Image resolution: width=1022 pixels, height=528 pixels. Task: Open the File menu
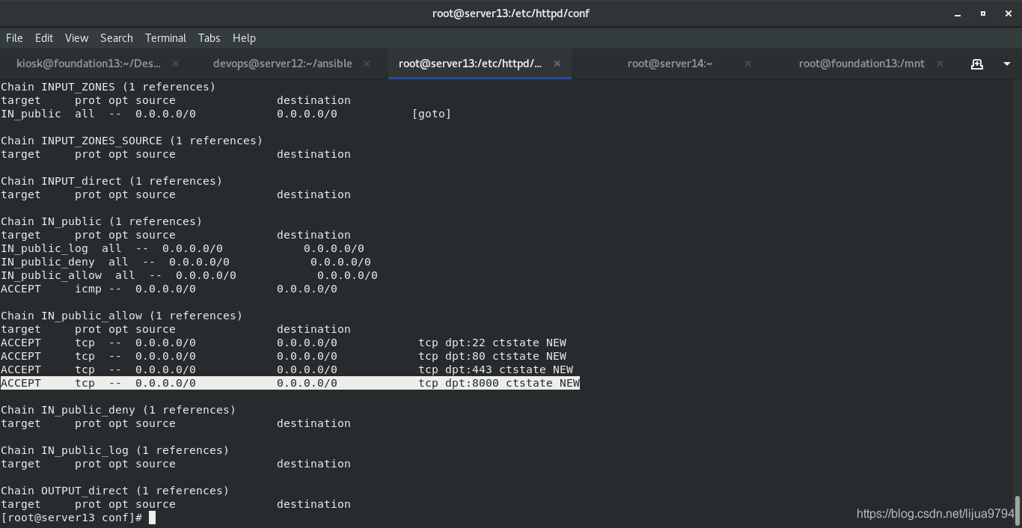14,37
